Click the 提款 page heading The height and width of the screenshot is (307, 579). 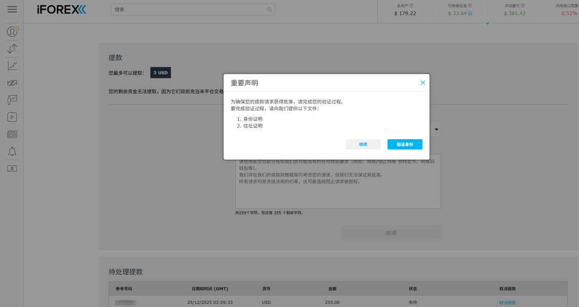115,57
